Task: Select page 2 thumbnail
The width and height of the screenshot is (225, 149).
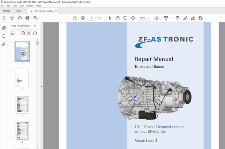Action: [x=22, y=78]
